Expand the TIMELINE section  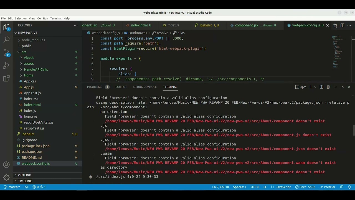[x=47, y=181]
